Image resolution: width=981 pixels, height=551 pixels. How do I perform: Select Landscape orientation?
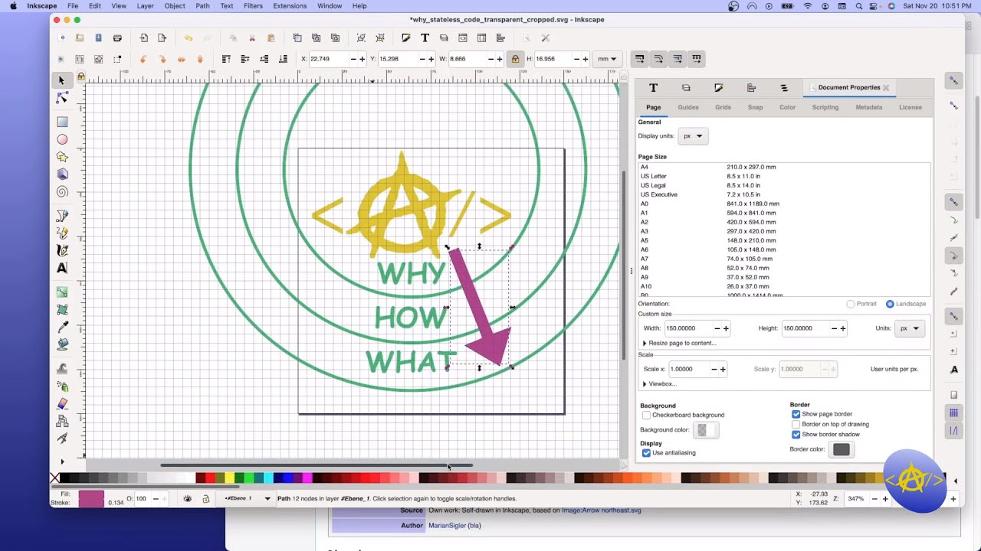(x=890, y=304)
